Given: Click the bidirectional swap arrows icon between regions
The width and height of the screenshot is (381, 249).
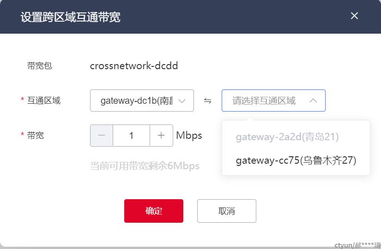Looking at the screenshot, I should pos(207,101).
